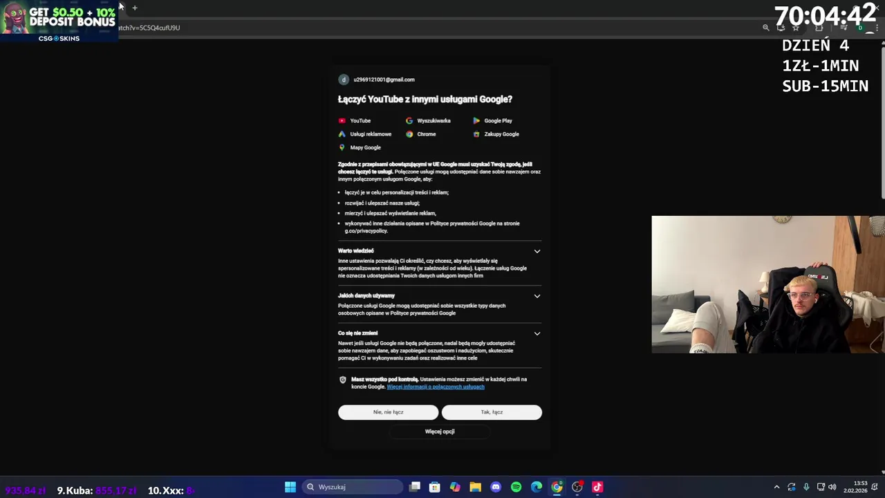Open Task View from the taskbar
885x498 pixels.
point(415,487)
